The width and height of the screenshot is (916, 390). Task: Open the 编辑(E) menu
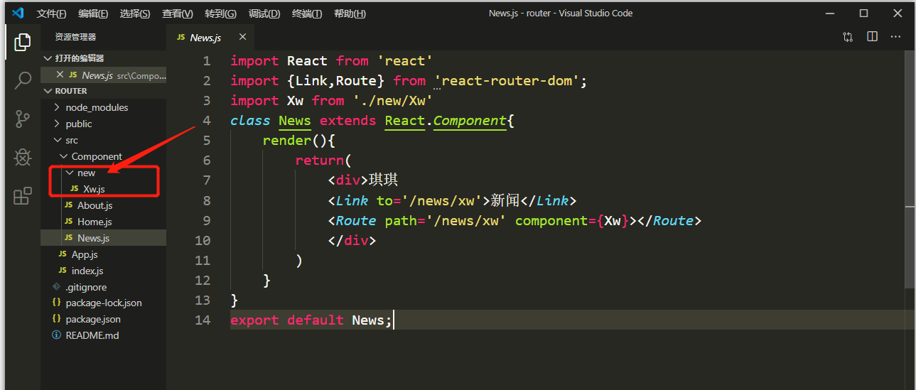(x=93, y=13)
